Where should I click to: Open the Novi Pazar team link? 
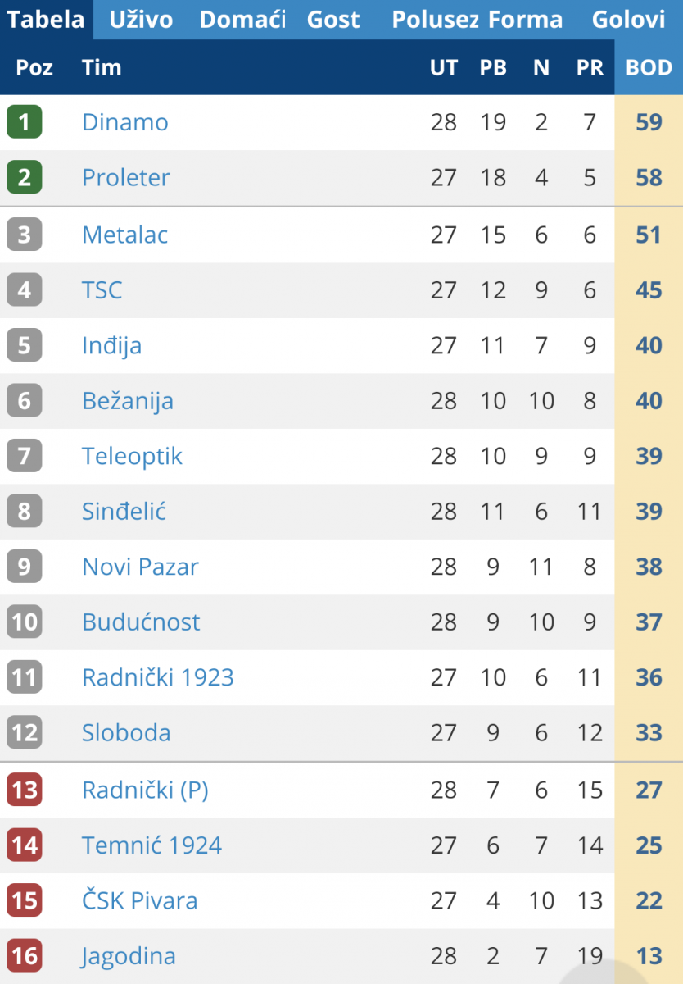click(x=140, y=567)
